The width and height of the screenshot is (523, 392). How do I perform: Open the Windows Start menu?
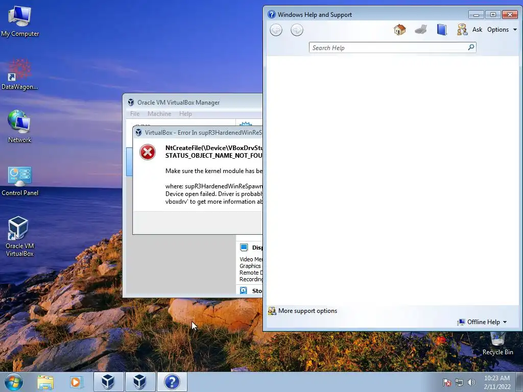pos(14,382)
